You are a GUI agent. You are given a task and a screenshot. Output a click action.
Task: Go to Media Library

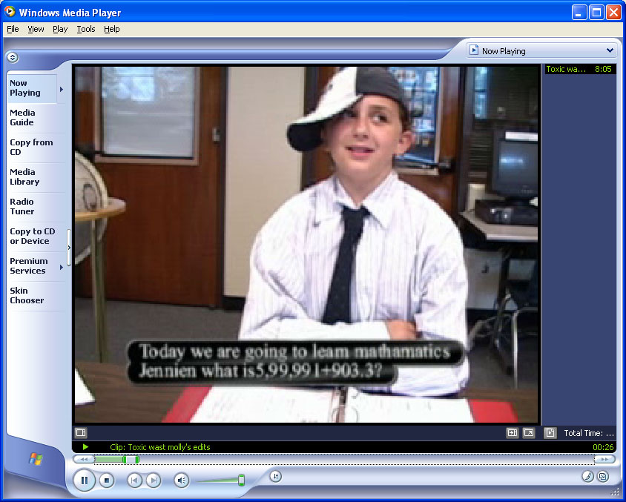click(x=24, y=177)
